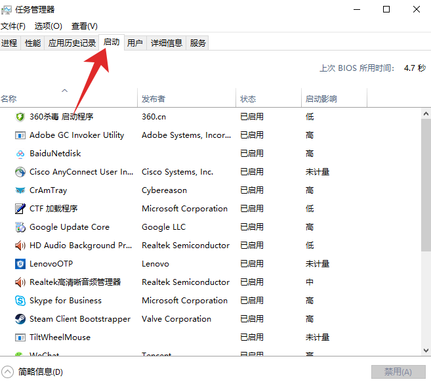
Task: Click the BaiduNetdisk cloud icon
Action: (x=20, y=154)
